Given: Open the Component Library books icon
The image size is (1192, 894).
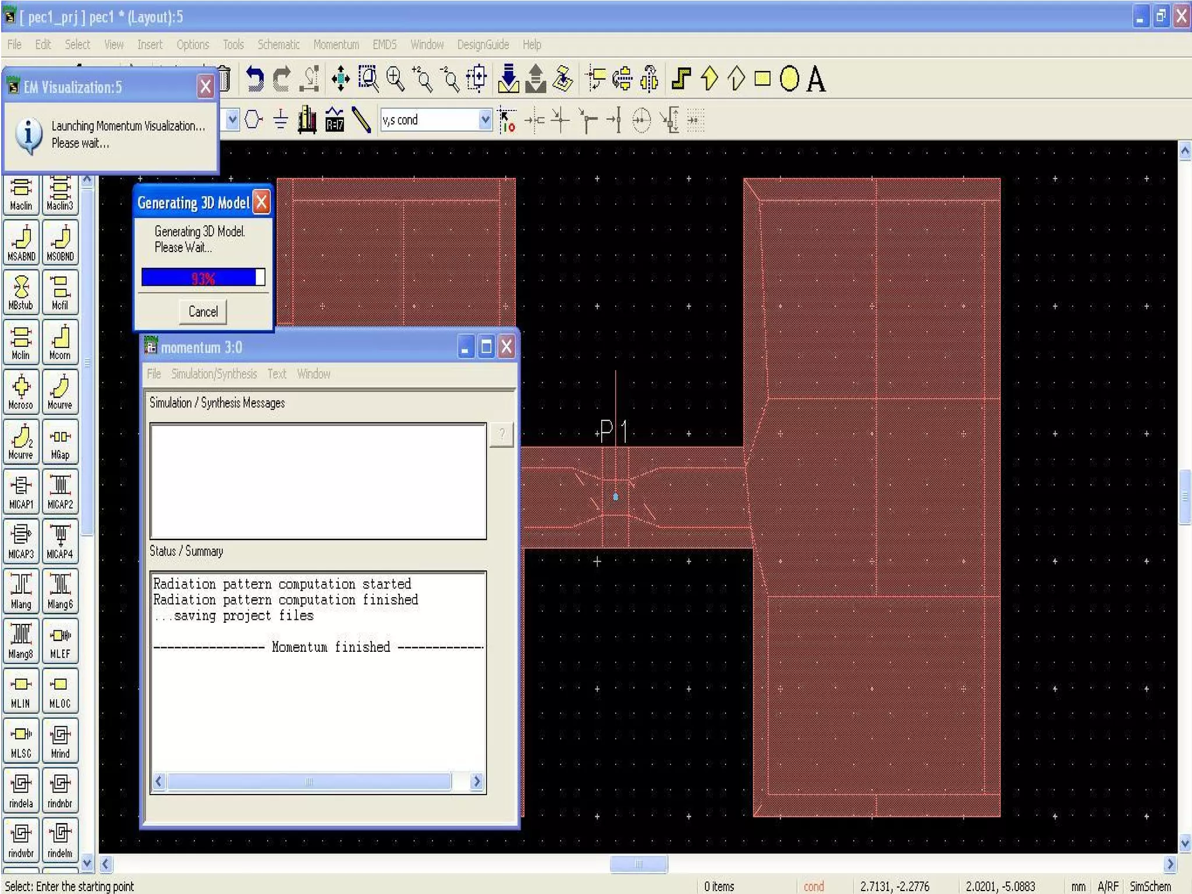Looking at the screenshot, I should [307, 120].
